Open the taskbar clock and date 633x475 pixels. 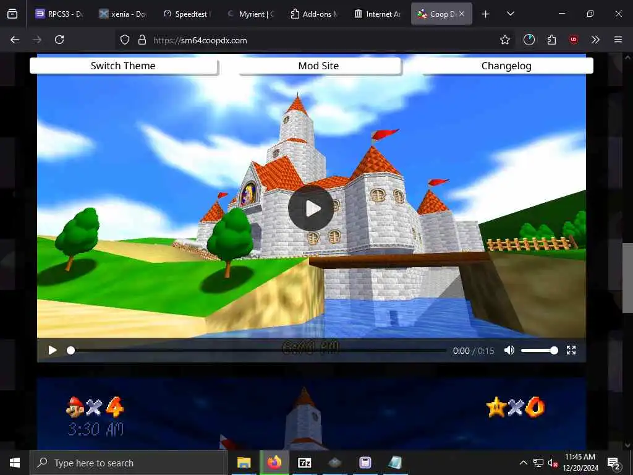[580, 463]
